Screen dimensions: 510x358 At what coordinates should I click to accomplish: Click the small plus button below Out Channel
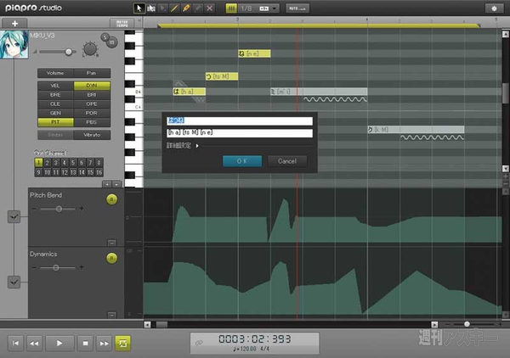[x=107, y=184]
